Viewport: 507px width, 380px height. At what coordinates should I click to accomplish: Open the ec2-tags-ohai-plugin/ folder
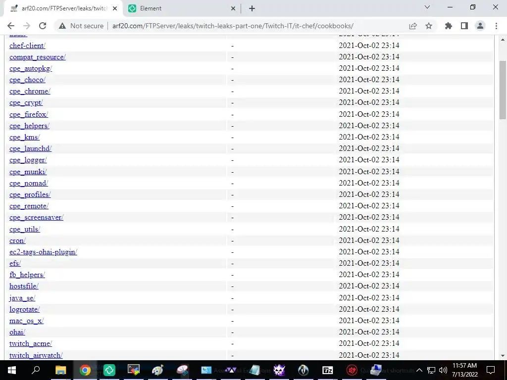tap(44, 252)
